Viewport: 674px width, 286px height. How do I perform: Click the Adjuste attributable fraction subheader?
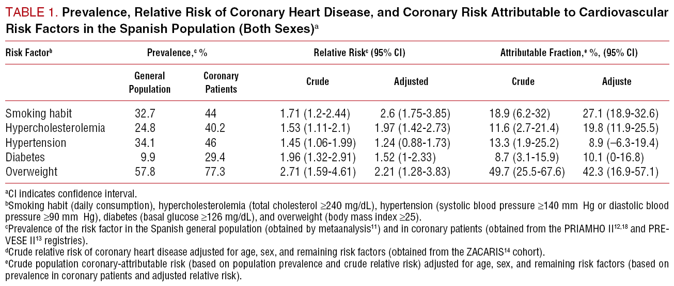click(617, 82)
